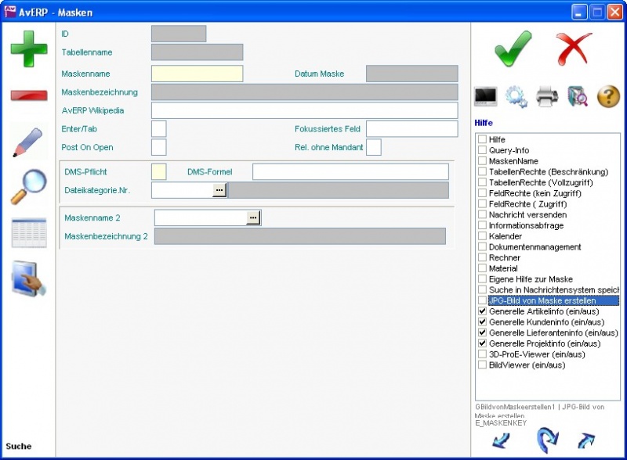Open the Dateikategorie.Nr. lookup button
Screen dimensions: 627x460
coord(219,190)
